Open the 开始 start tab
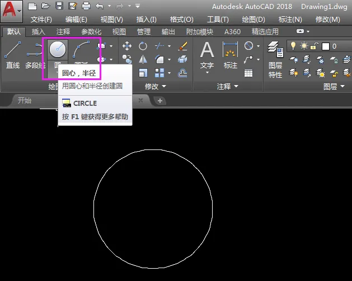Viewport: 352px width, 281px height. click(25, 100)
